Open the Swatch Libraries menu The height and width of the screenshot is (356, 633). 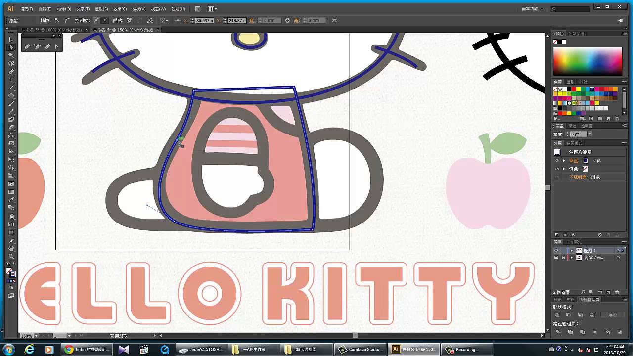(x=557, y=119)
